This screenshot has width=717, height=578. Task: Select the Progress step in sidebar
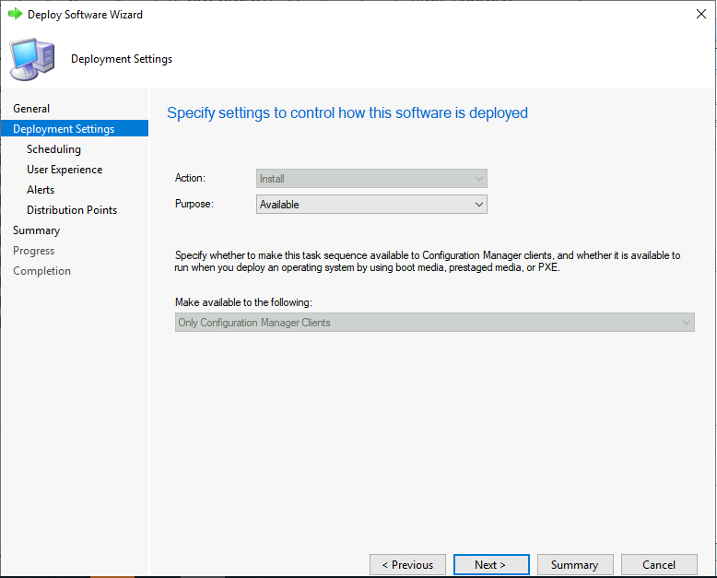coord(33,251)
